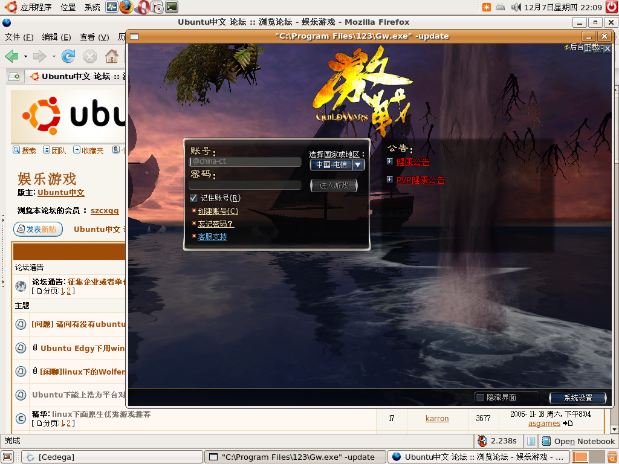Switch to Gw.exe -update taskbar window

click(x=296, y=457)
